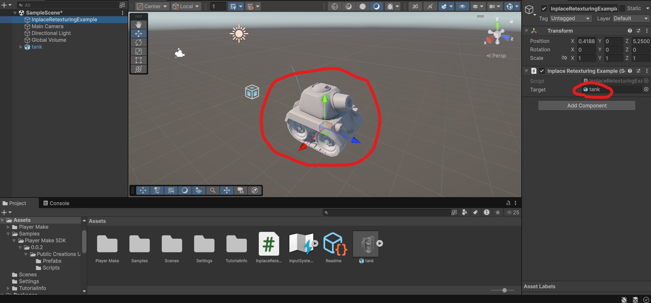The width and height of the screenshot is (651, 303).
Task: Disable the GameObject active checkbox
Action: [544, 9]
